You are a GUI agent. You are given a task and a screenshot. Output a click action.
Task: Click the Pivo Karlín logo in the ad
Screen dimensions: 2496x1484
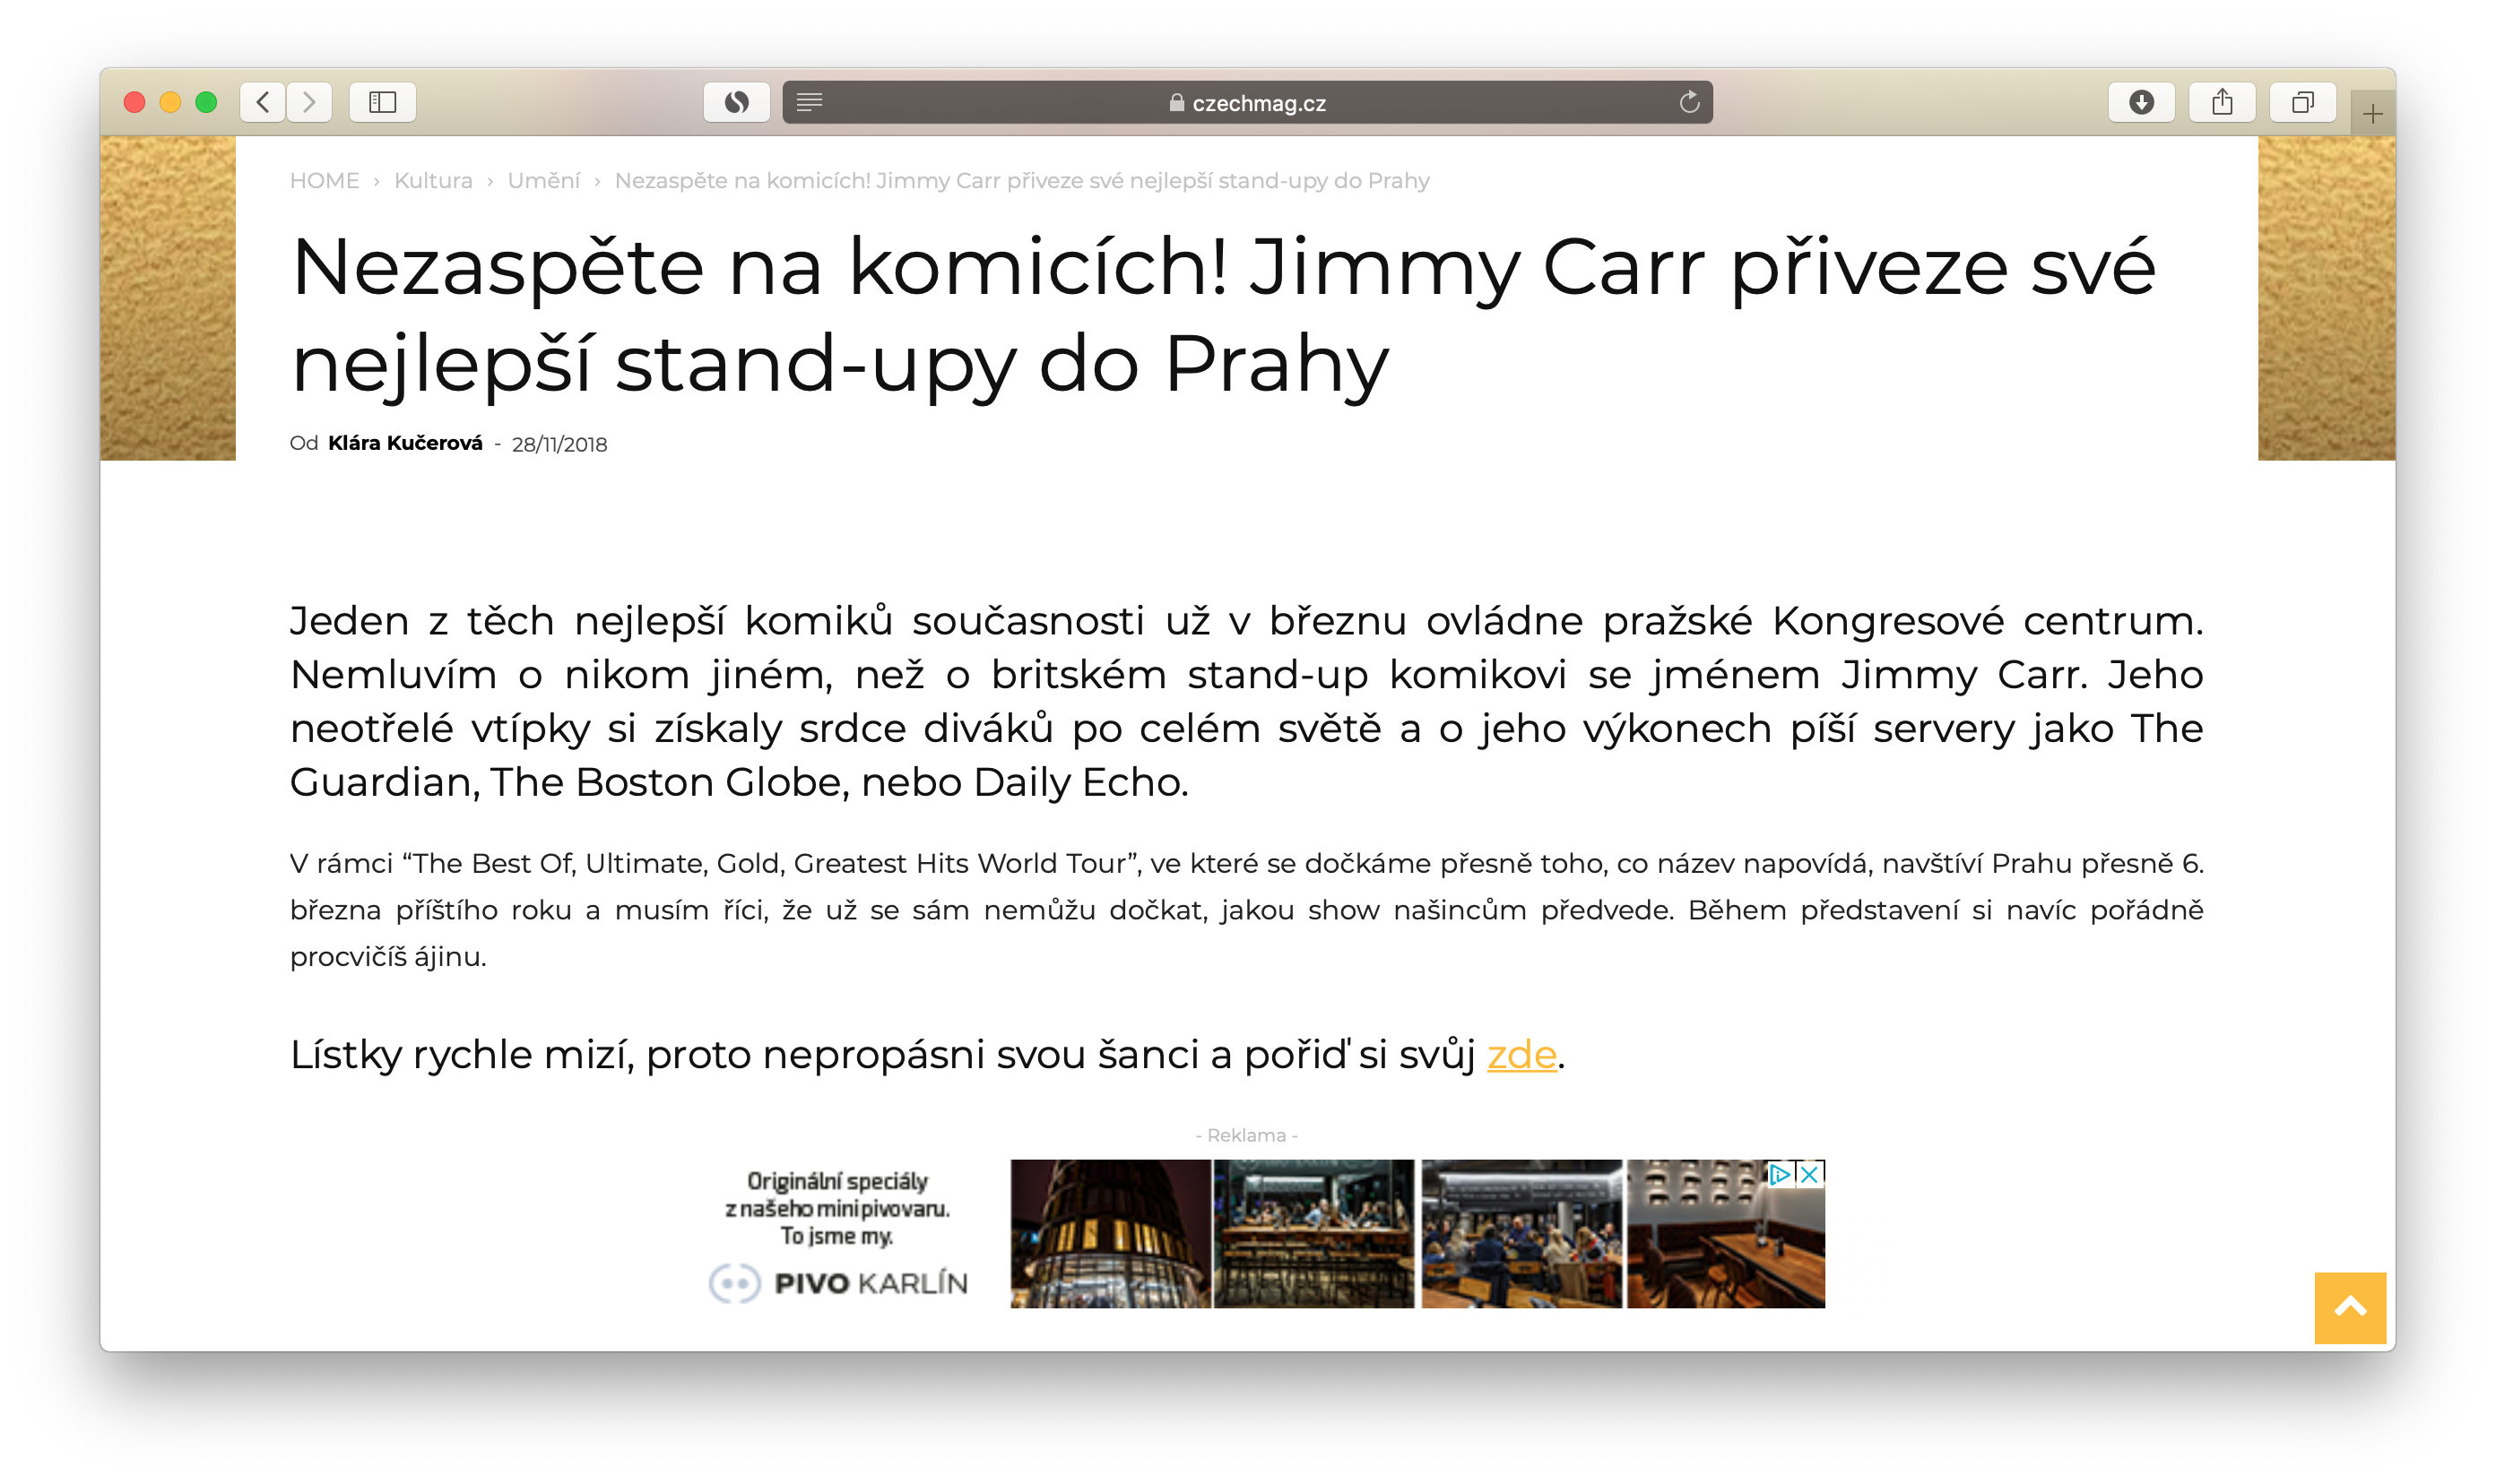coord(838,1283)
